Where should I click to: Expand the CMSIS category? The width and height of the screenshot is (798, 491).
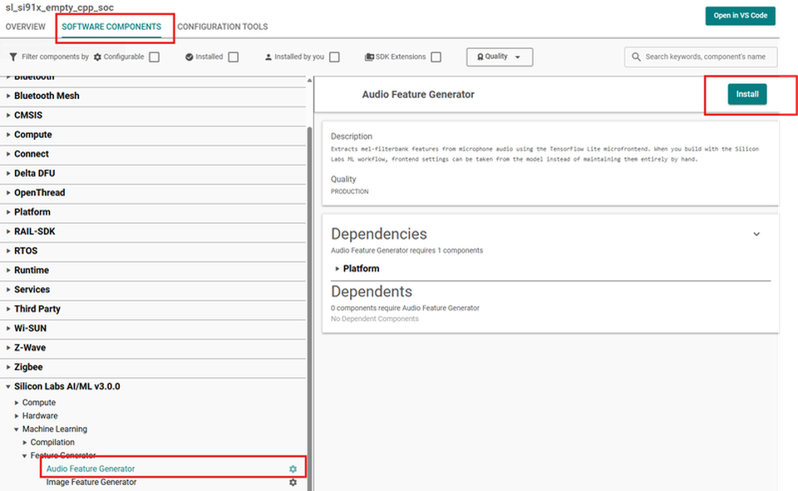pyautogui.click(x=8, y=115)
